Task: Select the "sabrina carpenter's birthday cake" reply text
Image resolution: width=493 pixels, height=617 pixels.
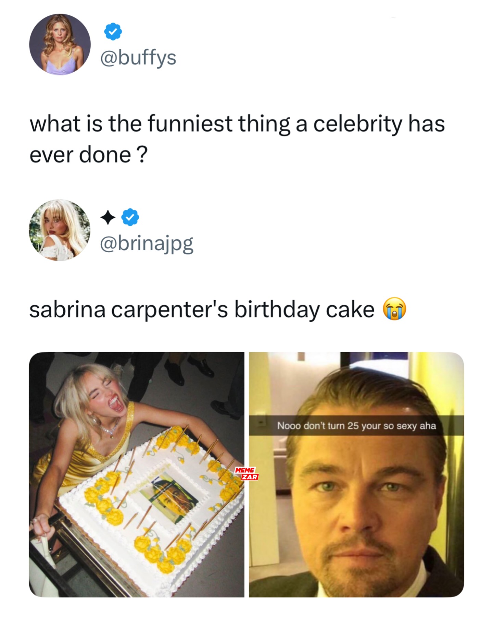Action: click(x=202, y=310)
